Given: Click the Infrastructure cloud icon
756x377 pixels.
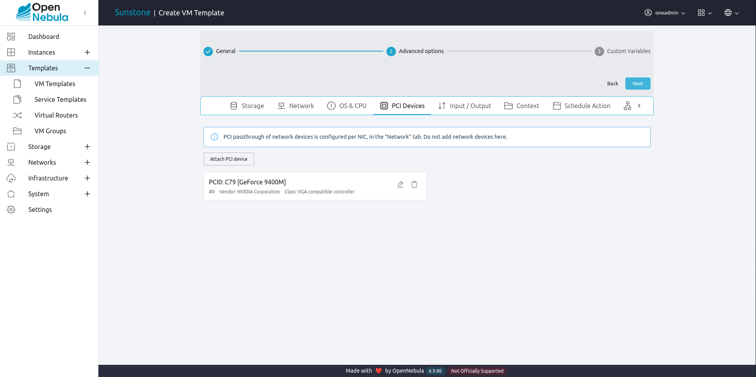Looking at the screenshot, I should (x=11, y=178).
